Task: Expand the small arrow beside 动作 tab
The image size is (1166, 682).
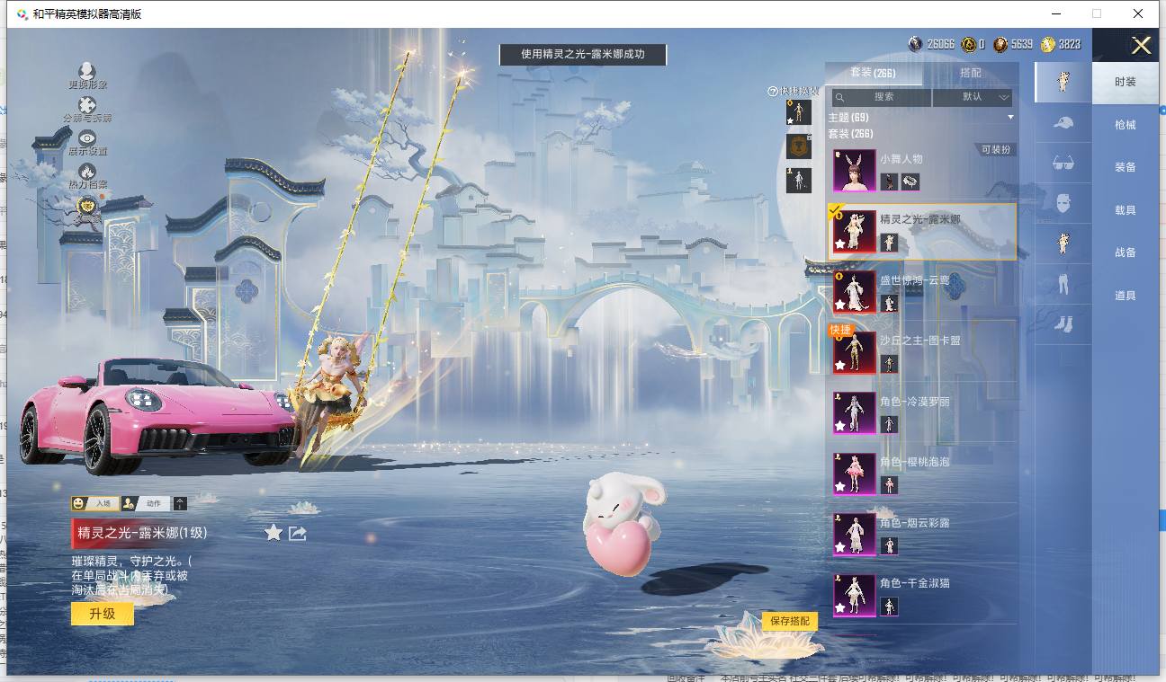Action: (x=180, y=504)
